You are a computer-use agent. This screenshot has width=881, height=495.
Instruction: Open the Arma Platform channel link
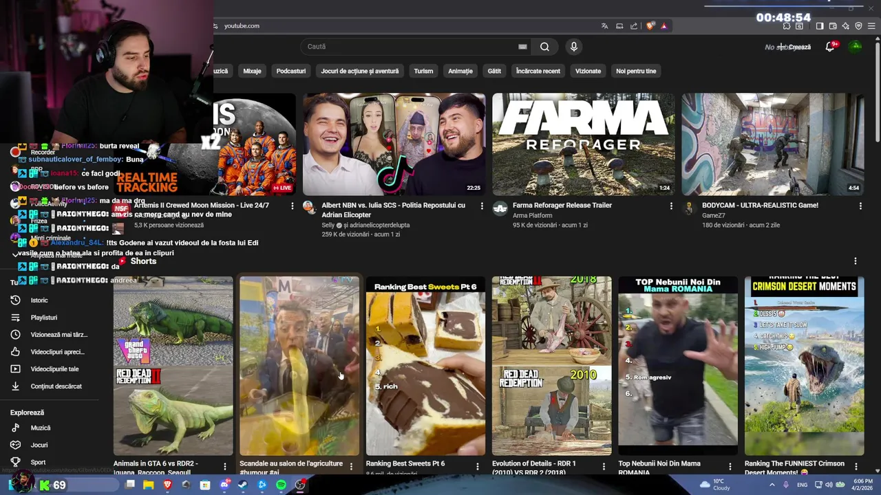tap(533, 216)
